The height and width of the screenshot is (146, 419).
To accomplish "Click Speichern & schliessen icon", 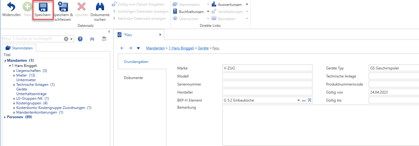I will coord(63,7).
